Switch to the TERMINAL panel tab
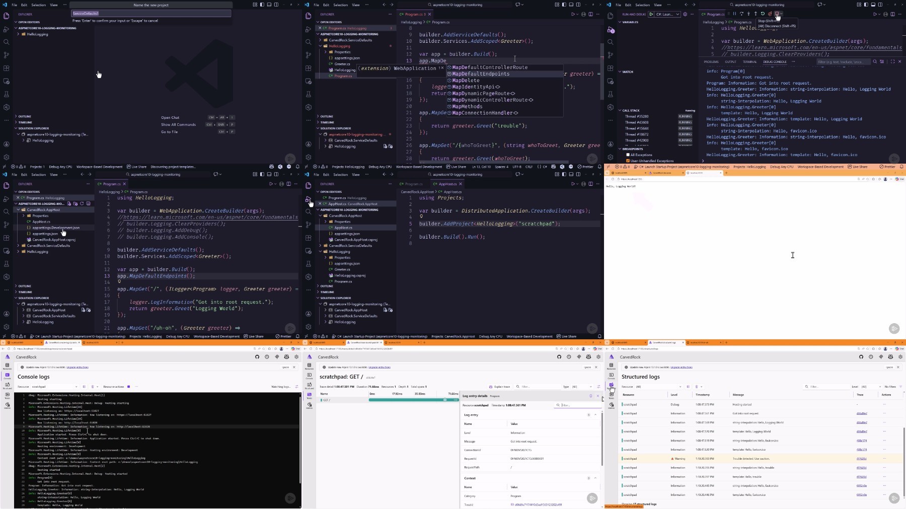 click(x=749, y=62)
